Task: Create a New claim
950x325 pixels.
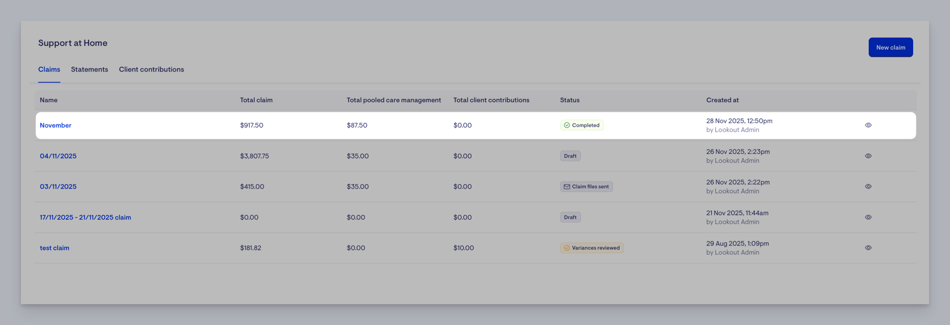Action: pos(890,48)
